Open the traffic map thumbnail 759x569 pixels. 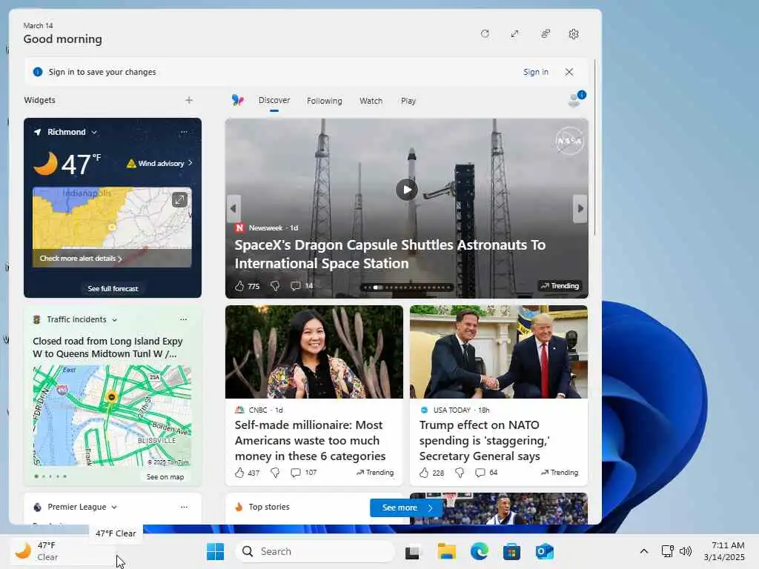click(113, 416)
